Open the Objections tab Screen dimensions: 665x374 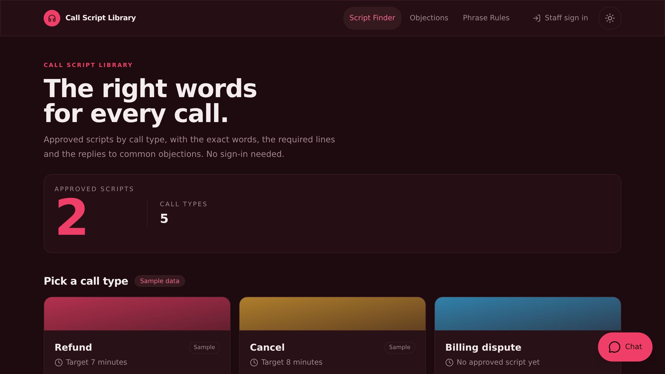(x=429, y=18)
